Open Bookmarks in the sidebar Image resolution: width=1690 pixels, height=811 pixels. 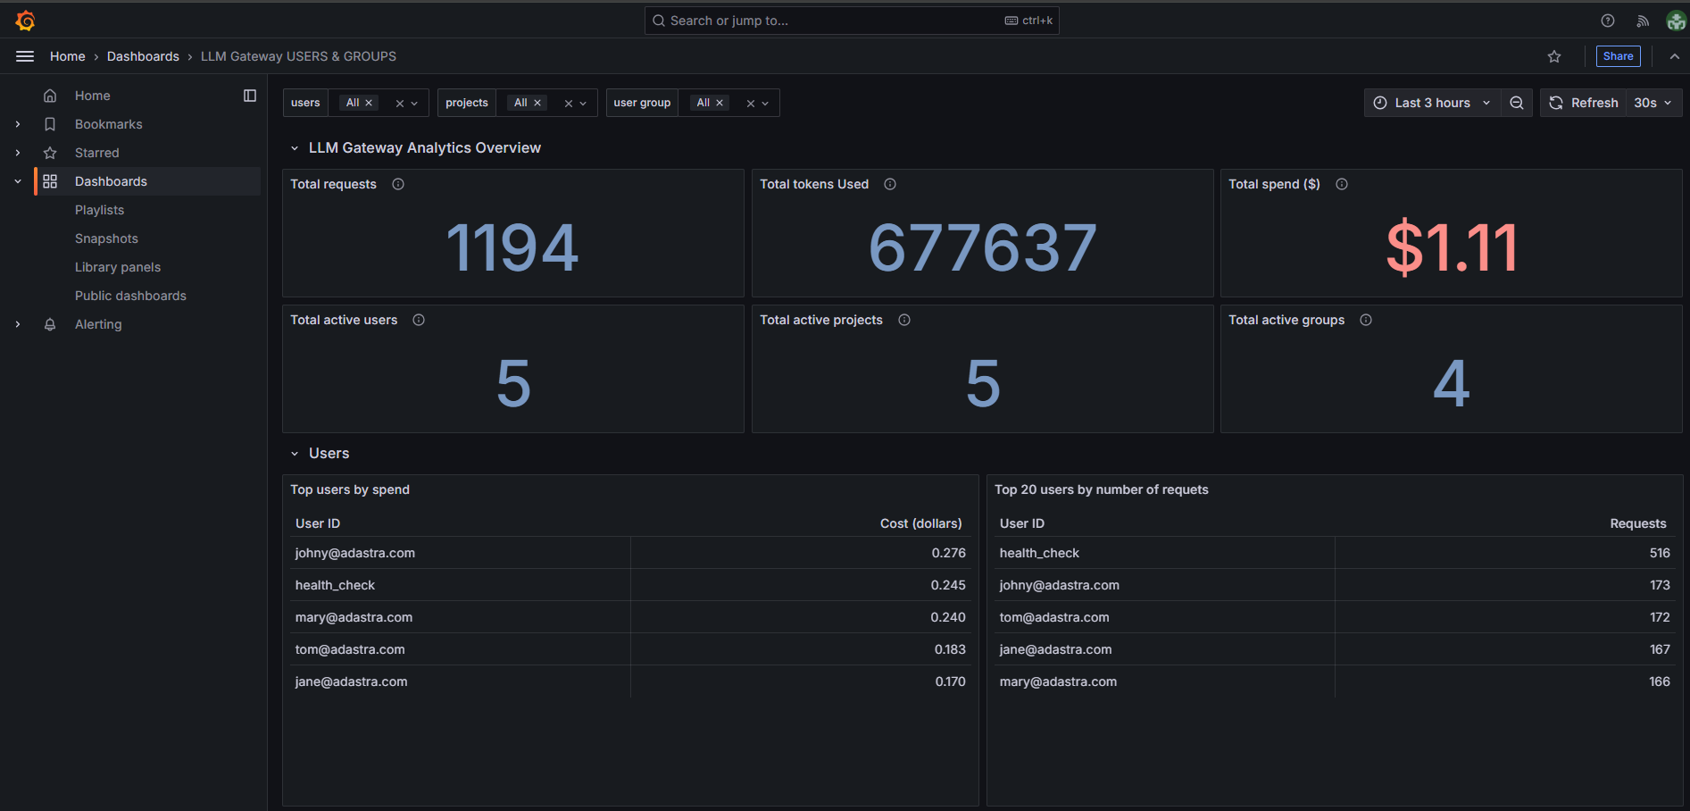pyautogui.click(x=109, y=124)
